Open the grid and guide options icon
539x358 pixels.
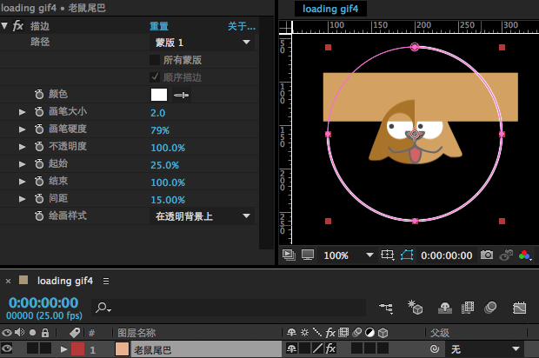[x=388, y=255]
